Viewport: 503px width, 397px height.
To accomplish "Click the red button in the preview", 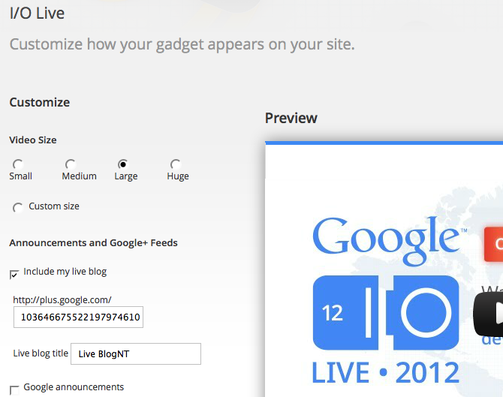I will tap(493, 244).
